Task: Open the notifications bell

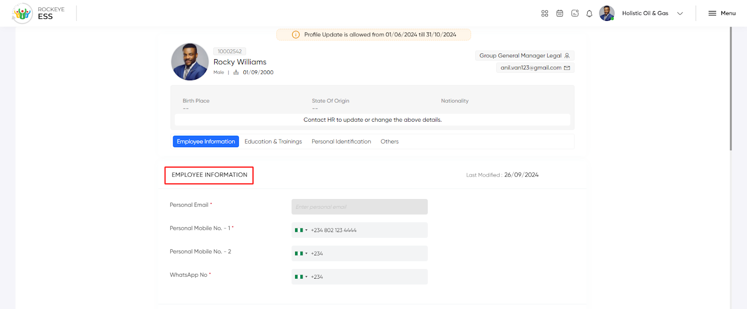Action: coord(589,14)
